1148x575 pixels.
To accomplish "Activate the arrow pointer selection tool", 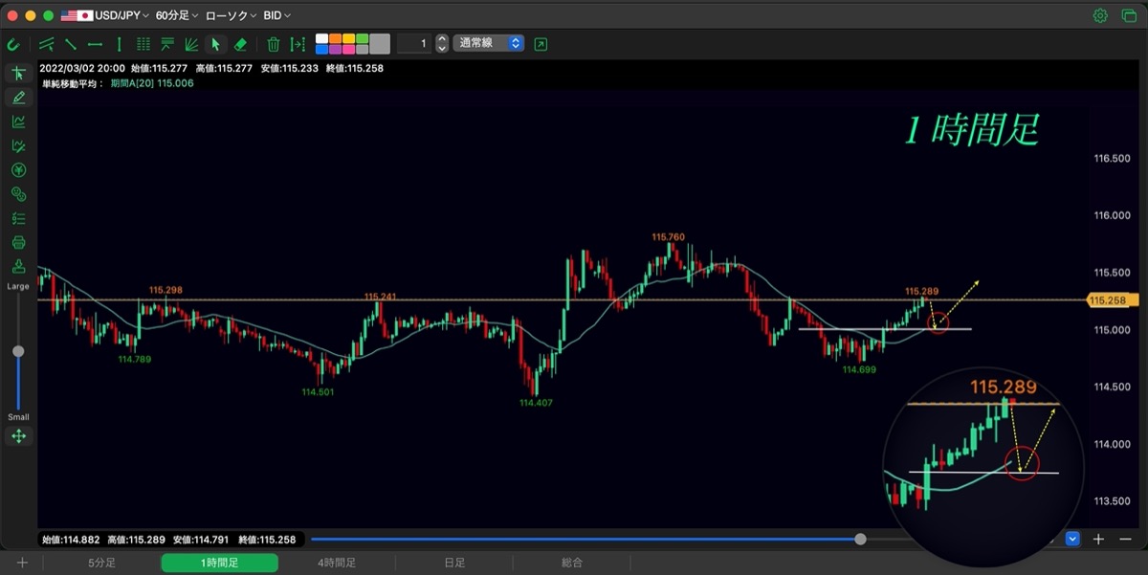I will [x=216, y=44].
